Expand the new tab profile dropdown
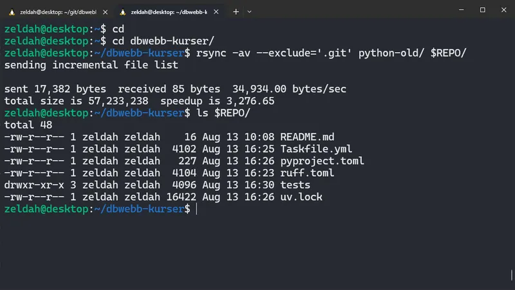515x290 pixels. coord(250,12)
